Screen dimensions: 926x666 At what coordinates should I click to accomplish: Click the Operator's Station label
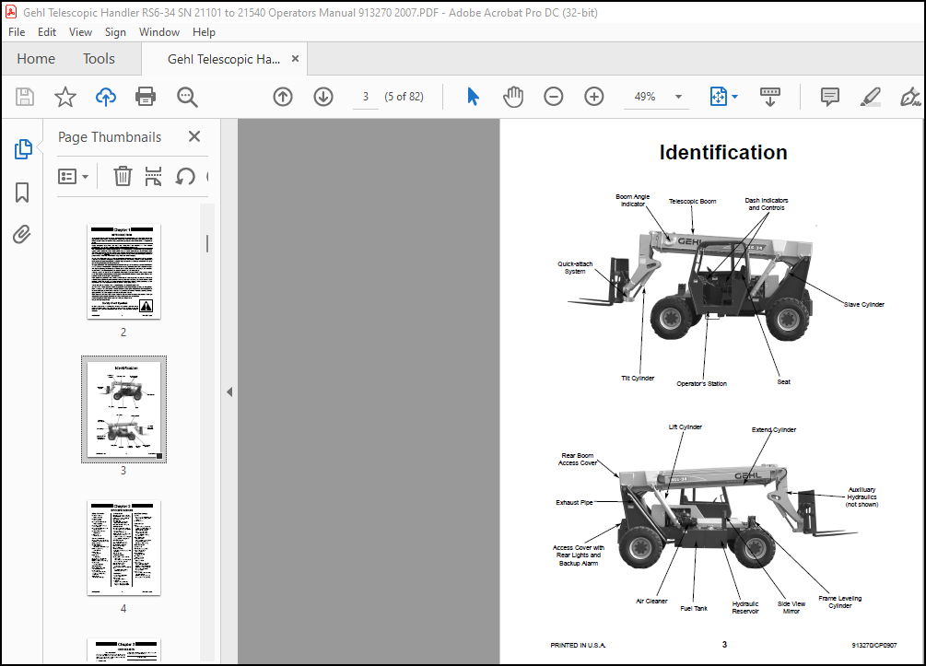coord(701,384)
